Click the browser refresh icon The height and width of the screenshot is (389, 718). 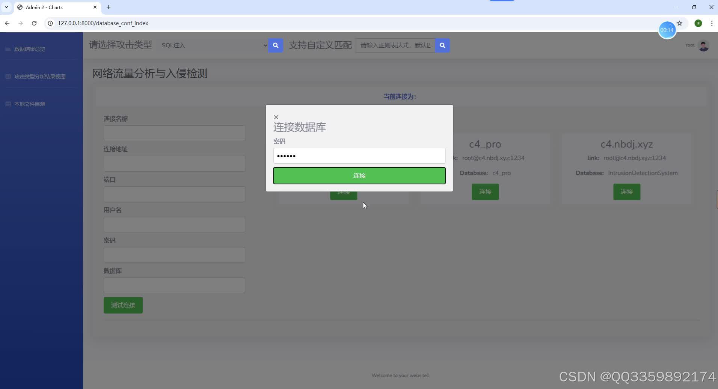click(x=34, y=23)
